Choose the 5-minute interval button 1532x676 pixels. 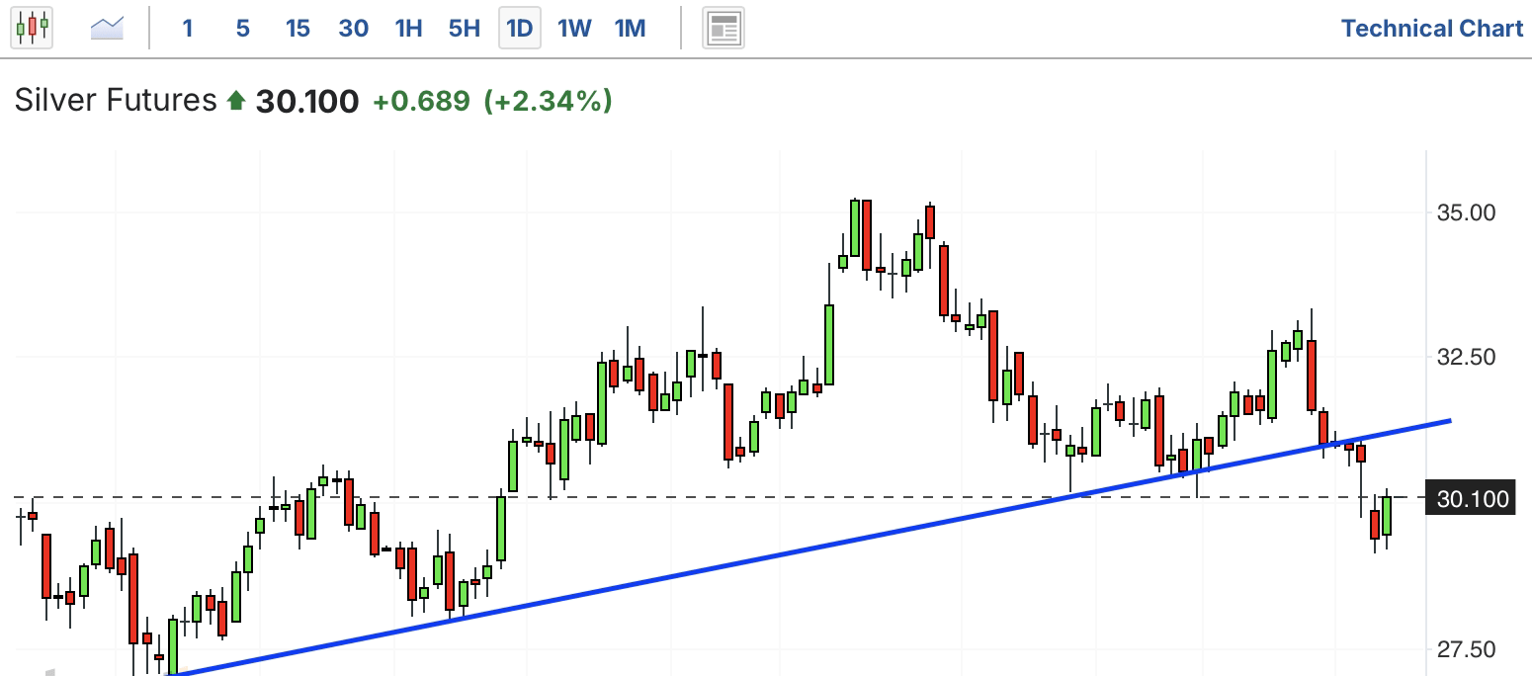click(242, 29)
